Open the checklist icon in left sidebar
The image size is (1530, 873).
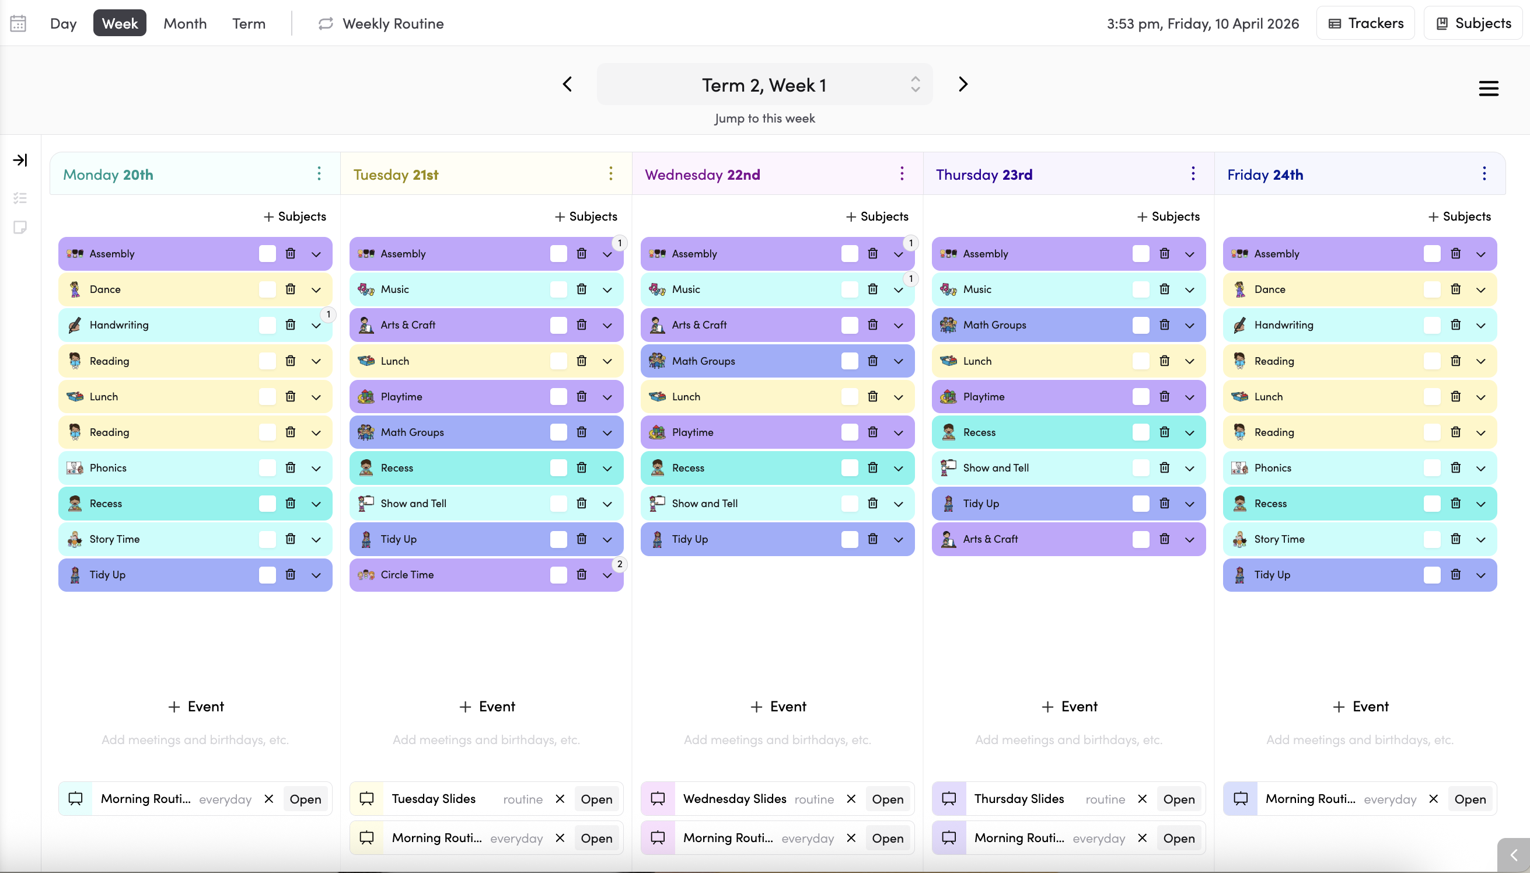click(x=20, y=198)
